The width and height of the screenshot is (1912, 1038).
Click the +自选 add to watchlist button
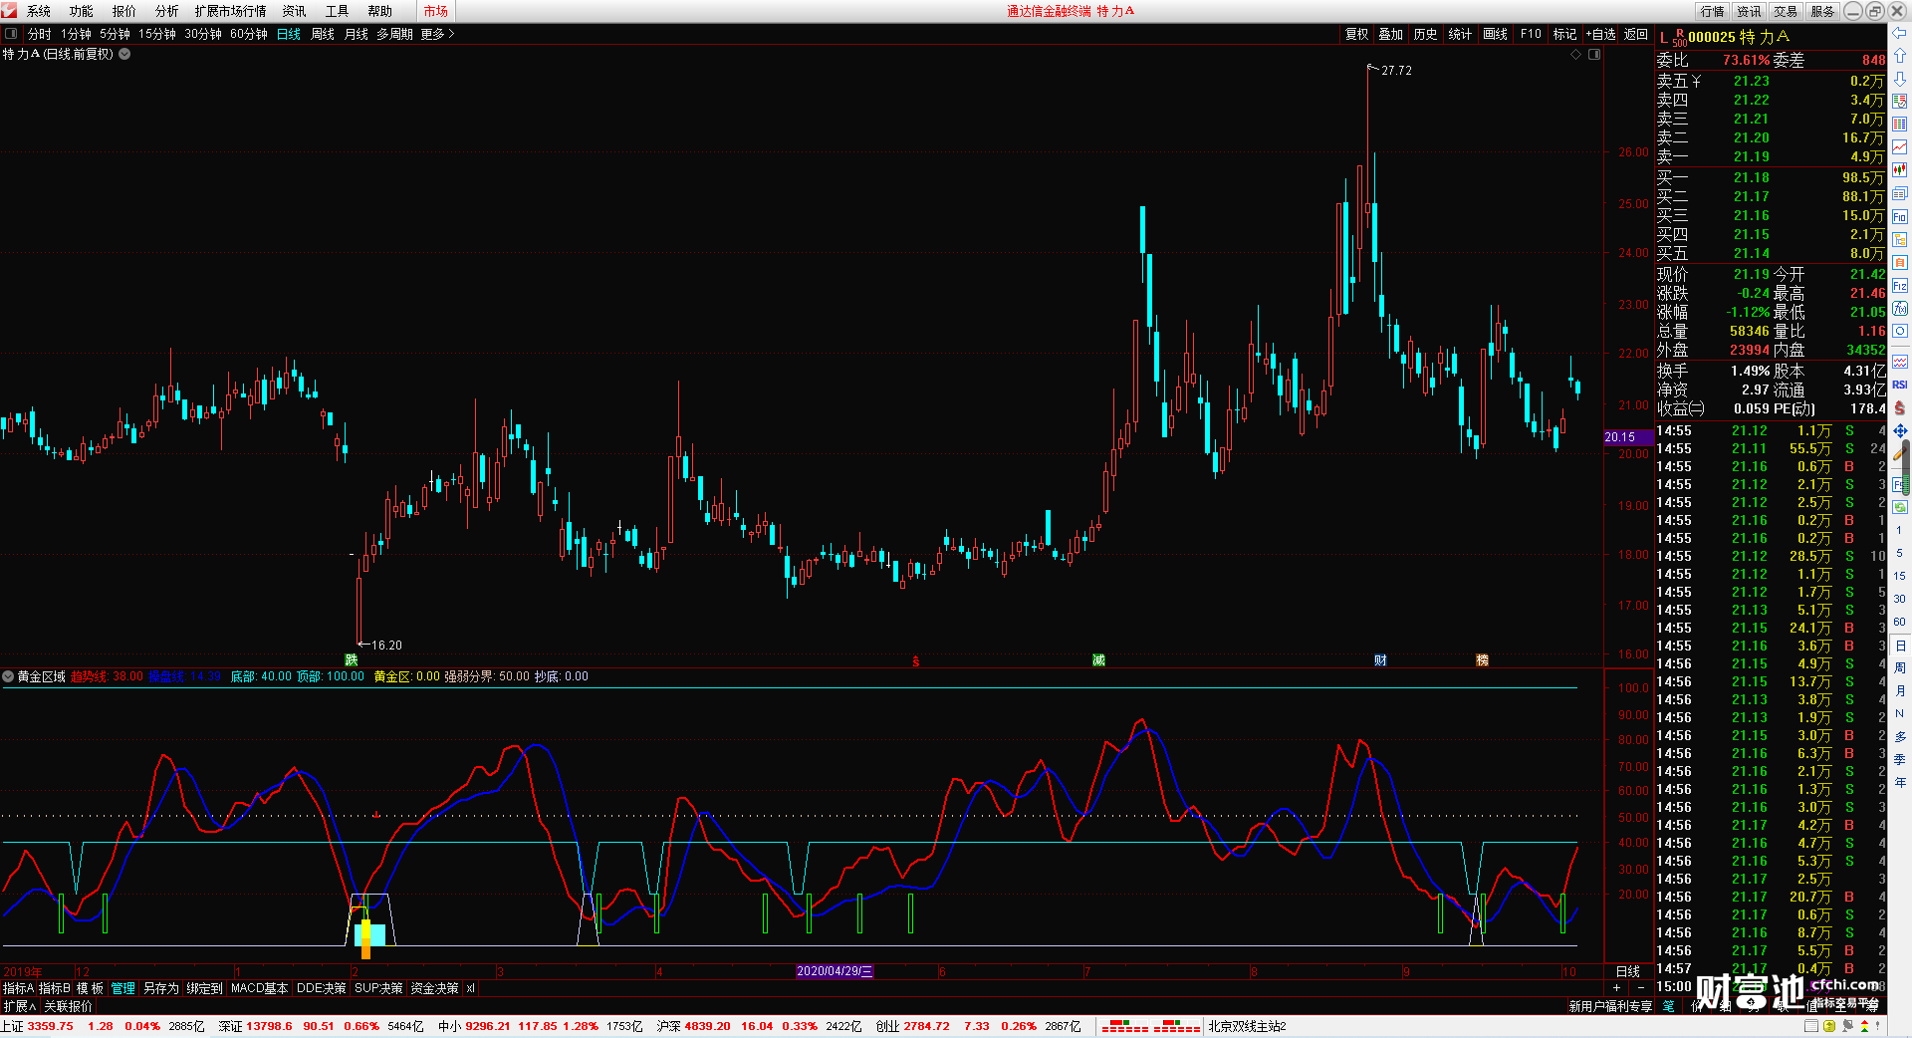pos(1600,34)
